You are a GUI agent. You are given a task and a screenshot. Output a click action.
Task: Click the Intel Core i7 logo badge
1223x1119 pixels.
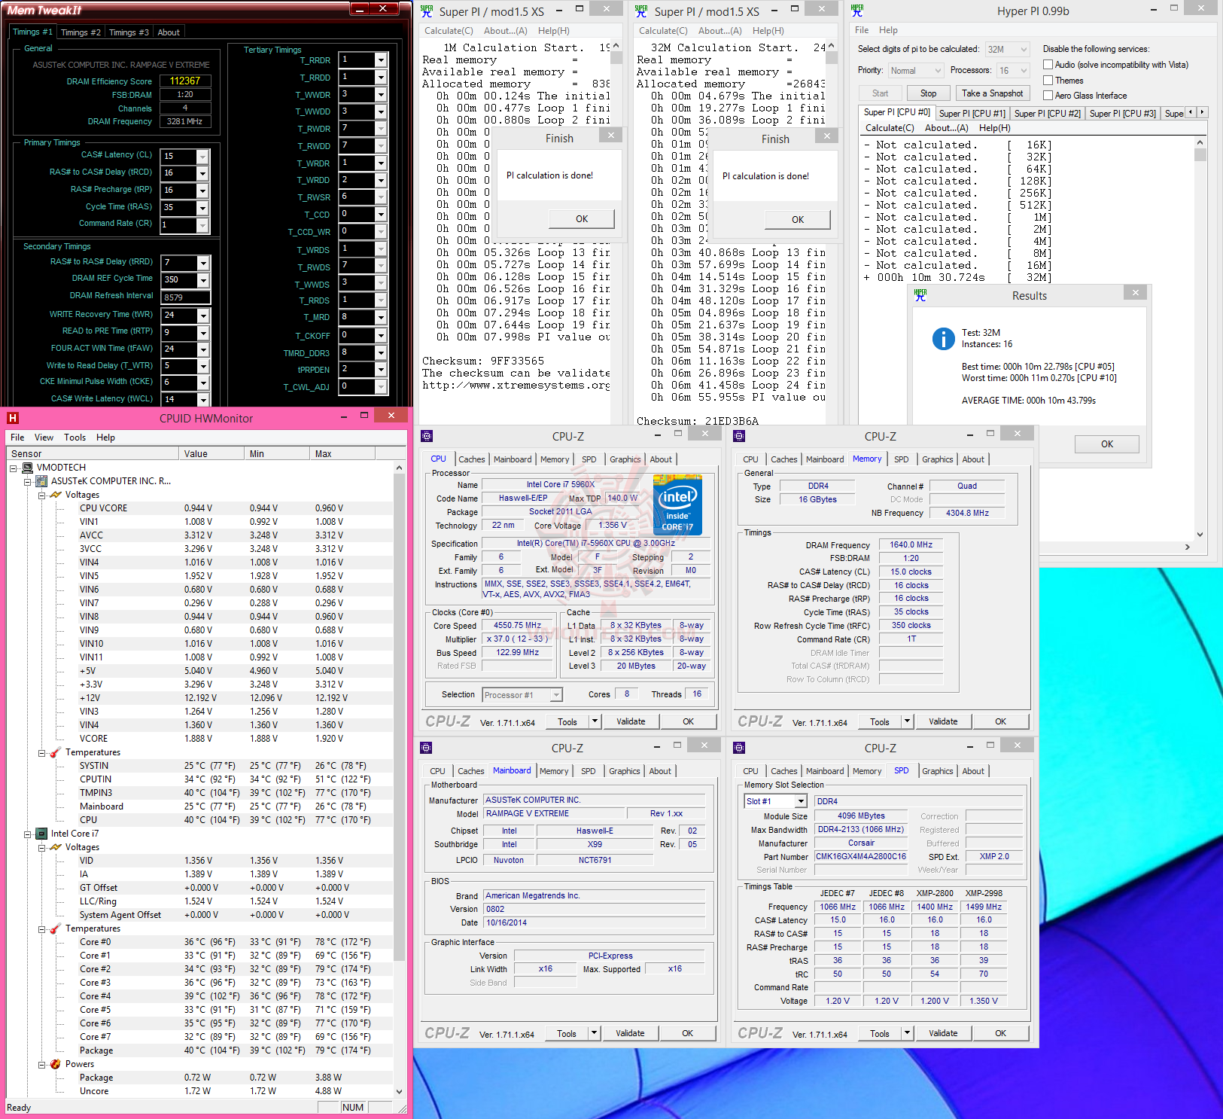point(677,505)
